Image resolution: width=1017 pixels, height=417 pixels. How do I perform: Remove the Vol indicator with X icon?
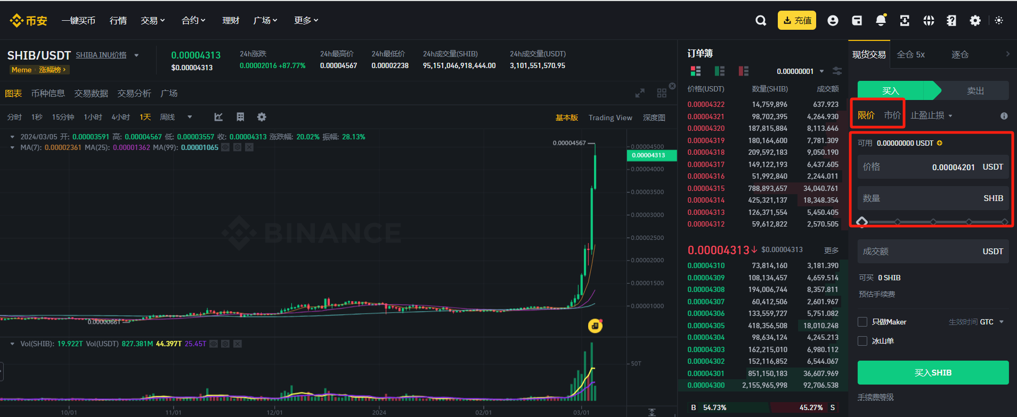tap(238, 344)
